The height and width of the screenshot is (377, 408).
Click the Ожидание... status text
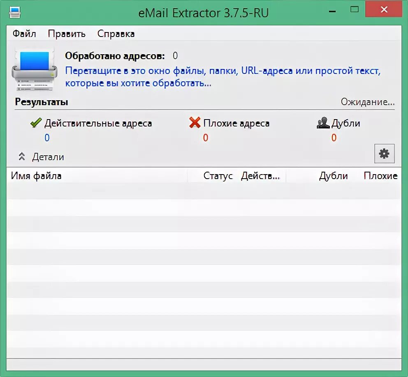pyautogui.click(x=368, y=102)
